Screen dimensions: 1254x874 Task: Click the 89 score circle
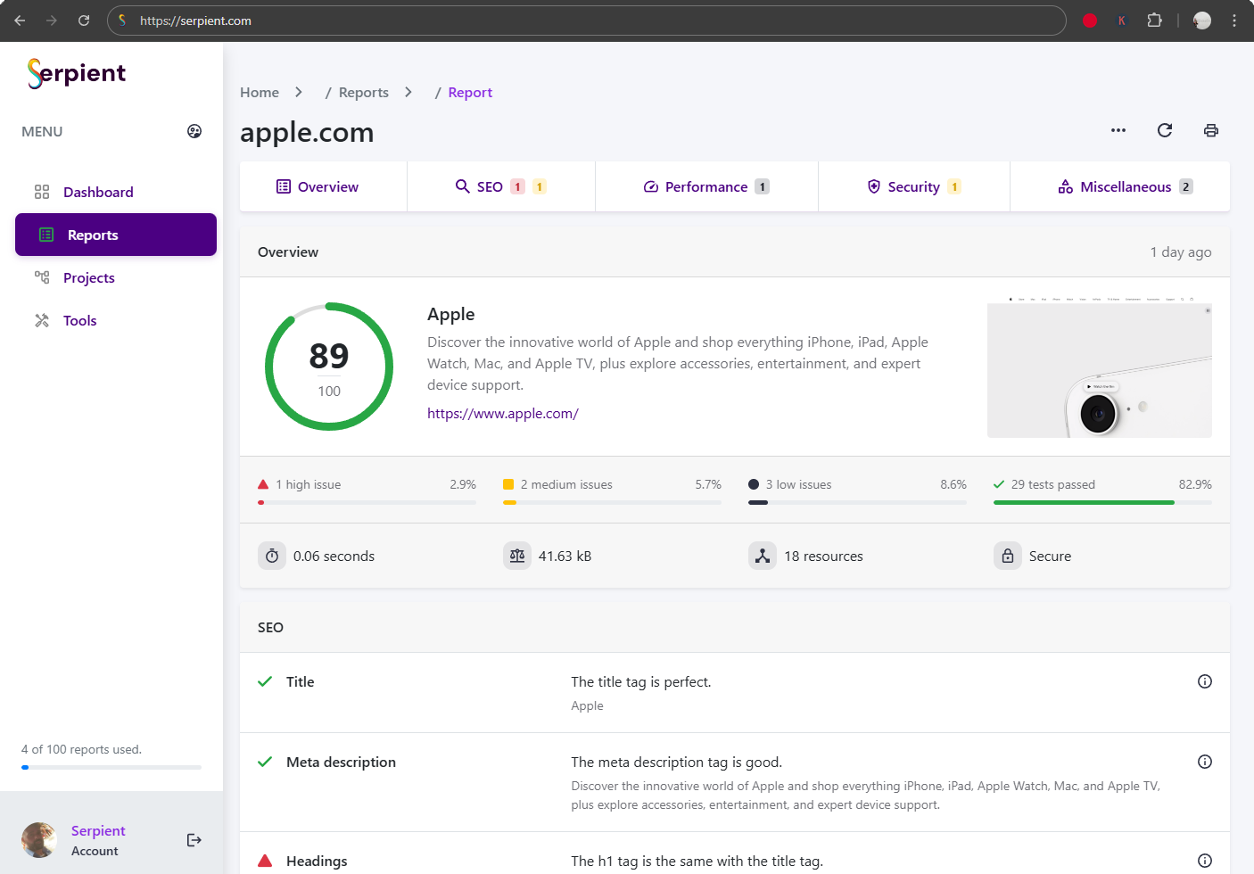[x=329, y=367]
